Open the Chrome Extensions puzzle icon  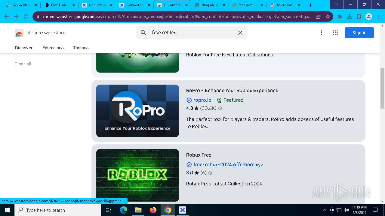[x=340, y=16]
